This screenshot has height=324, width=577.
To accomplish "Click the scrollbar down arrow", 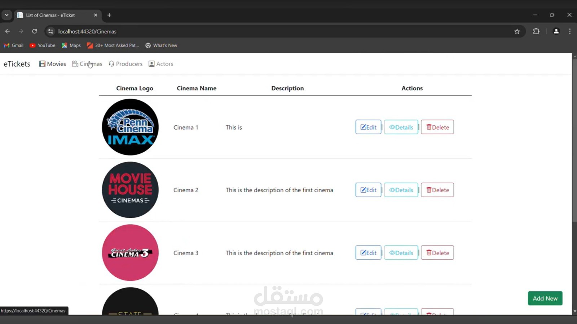I will click(x=574, y=311).
